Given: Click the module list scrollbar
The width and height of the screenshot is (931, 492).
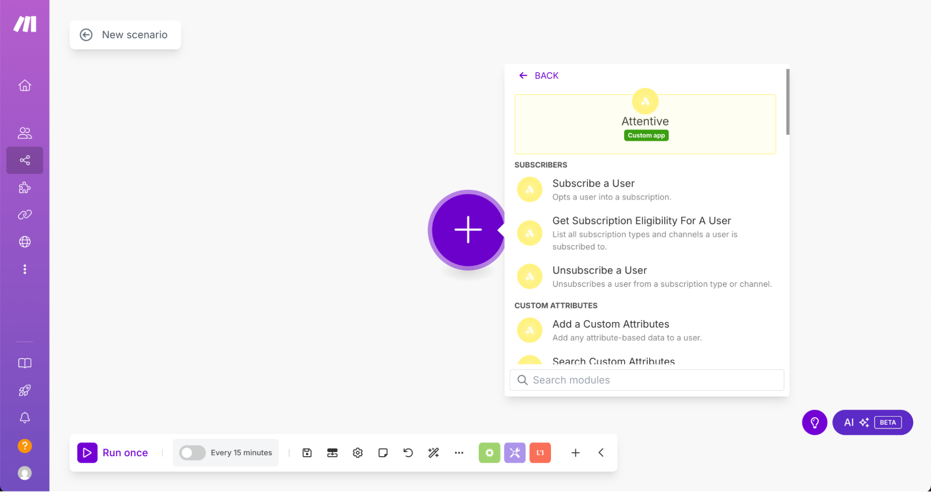Looking at the screenshot, I should [788, 102].
